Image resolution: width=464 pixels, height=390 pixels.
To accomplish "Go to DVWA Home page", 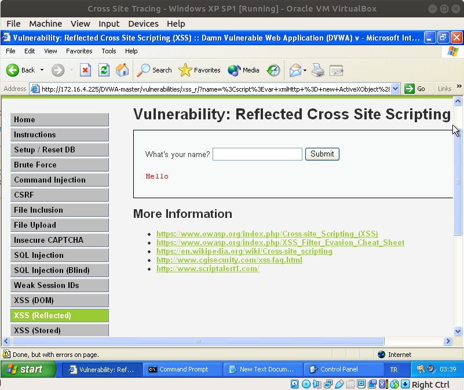I will pyautogui.click(x=60, y=119).
